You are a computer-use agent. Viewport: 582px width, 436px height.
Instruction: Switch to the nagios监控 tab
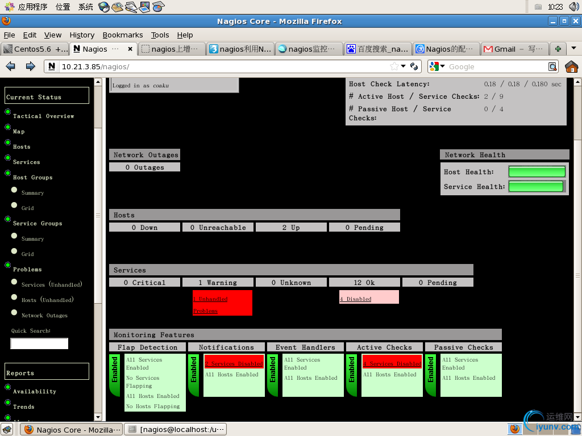309,49
